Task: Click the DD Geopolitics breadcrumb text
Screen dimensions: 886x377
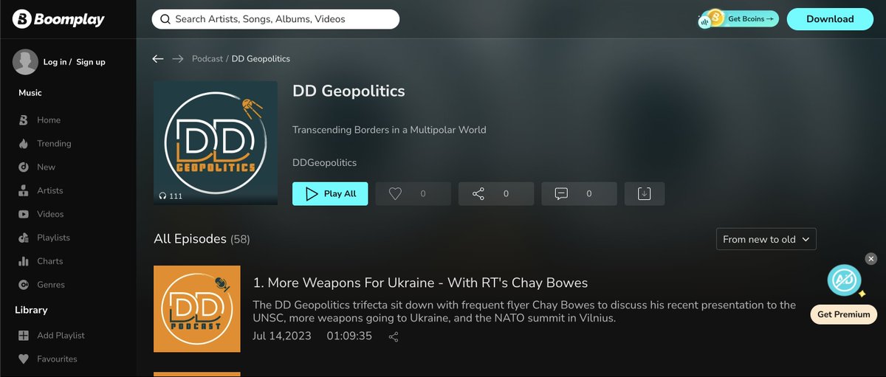Action: tap(261, 59)
